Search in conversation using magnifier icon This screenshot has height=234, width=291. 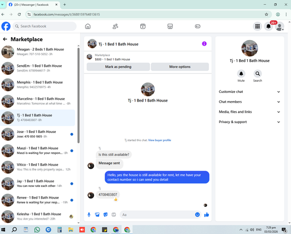[258, 74]
